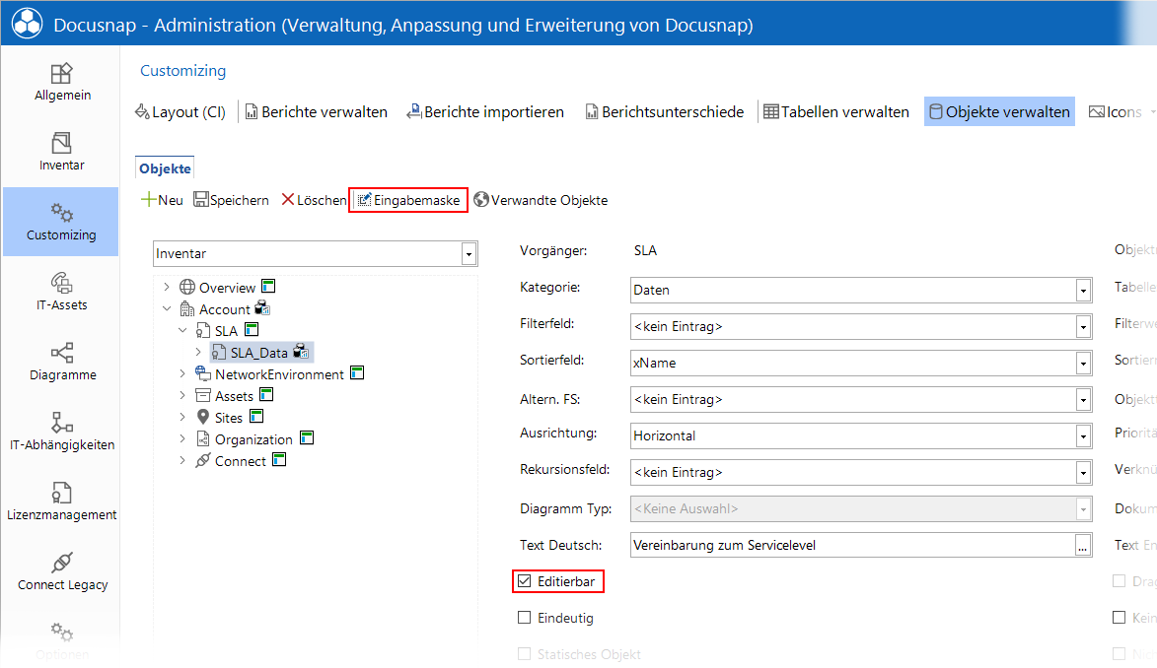Screen dimensions: 1157x668
Task: Open the Sortierfeld dropdown showing xName
Action: [1083, 363]
